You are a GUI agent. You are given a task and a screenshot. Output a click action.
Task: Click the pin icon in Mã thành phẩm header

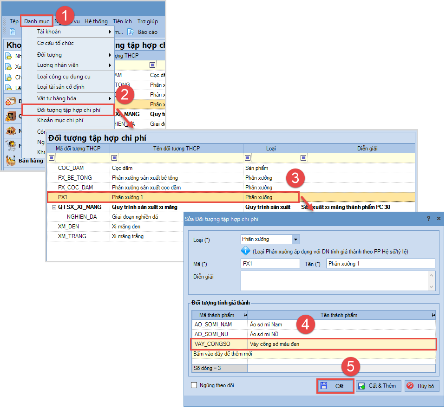click(x=245, y=315)
